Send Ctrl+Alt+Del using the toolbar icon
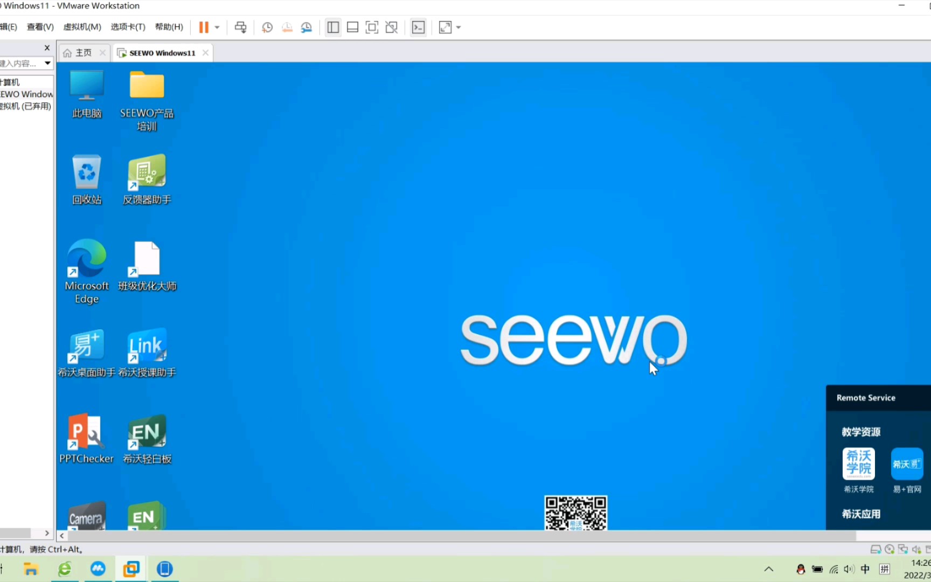This screenshot has width=931, height=582. point(240,27)
